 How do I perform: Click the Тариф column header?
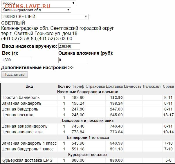click(78, 86)
